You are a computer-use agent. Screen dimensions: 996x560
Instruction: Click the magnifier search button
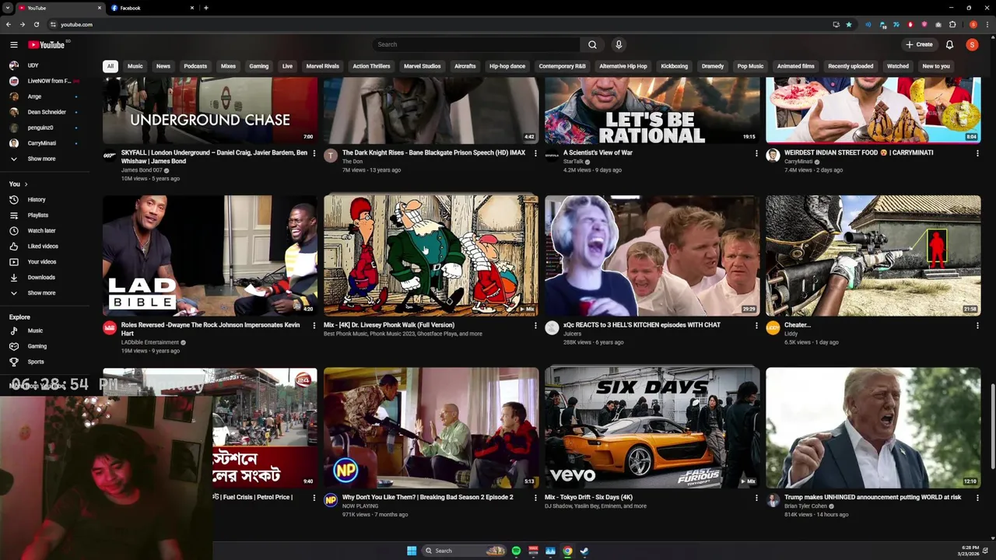tap(592, 44)
